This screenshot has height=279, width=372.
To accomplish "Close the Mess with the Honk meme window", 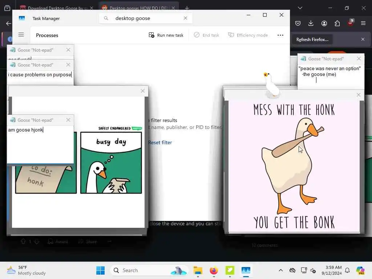I will 359,95.
